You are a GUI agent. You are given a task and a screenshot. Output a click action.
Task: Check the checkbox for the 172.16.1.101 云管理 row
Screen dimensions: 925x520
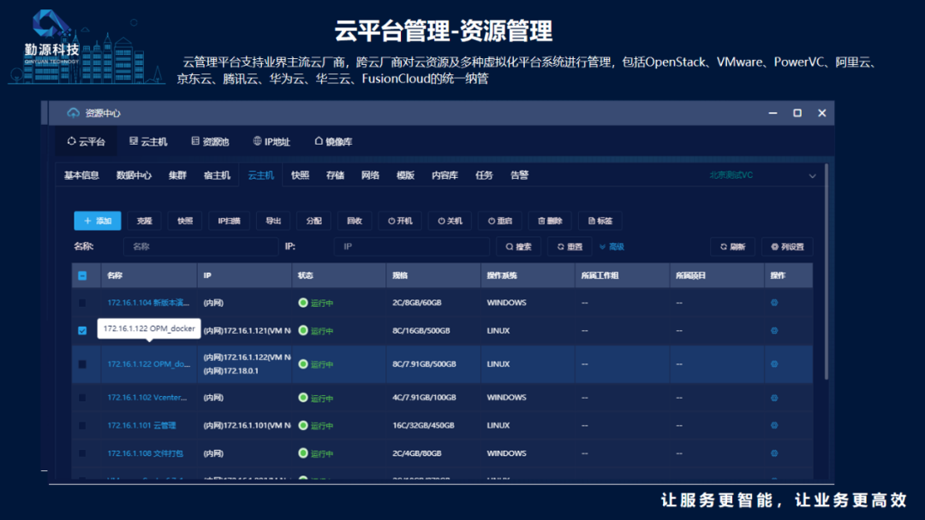point(82,425)
